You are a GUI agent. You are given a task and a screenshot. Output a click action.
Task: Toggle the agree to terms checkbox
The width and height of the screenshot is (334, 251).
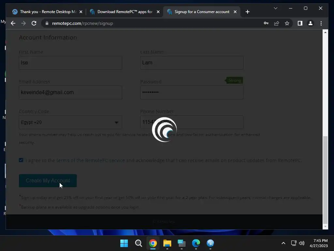[21, 160]
